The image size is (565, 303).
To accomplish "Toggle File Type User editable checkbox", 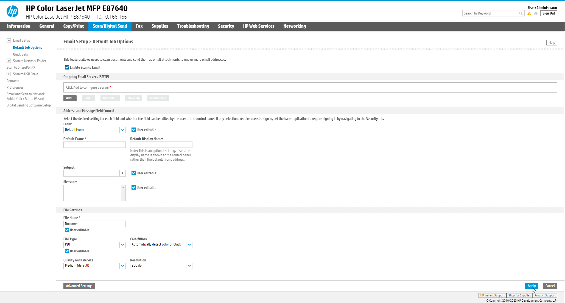I will 67,251.
